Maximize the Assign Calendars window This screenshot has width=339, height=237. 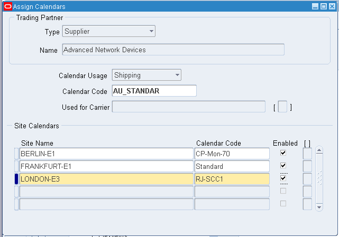[x=323, y=6]
